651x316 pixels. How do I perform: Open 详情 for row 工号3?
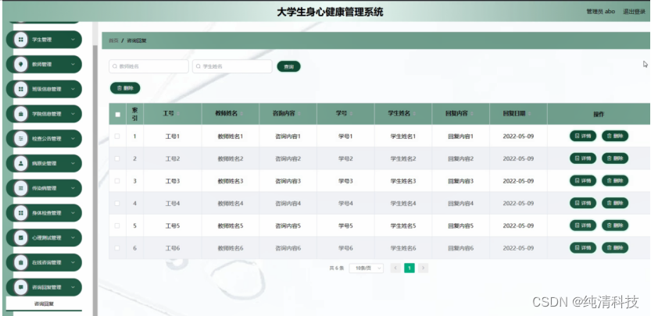[x=583, y=181]
